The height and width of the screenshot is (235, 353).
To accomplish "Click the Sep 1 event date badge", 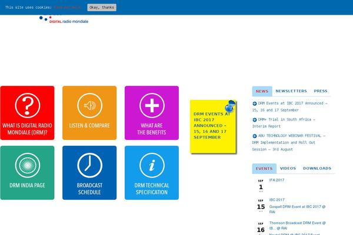I will click(x=261, y=185).
